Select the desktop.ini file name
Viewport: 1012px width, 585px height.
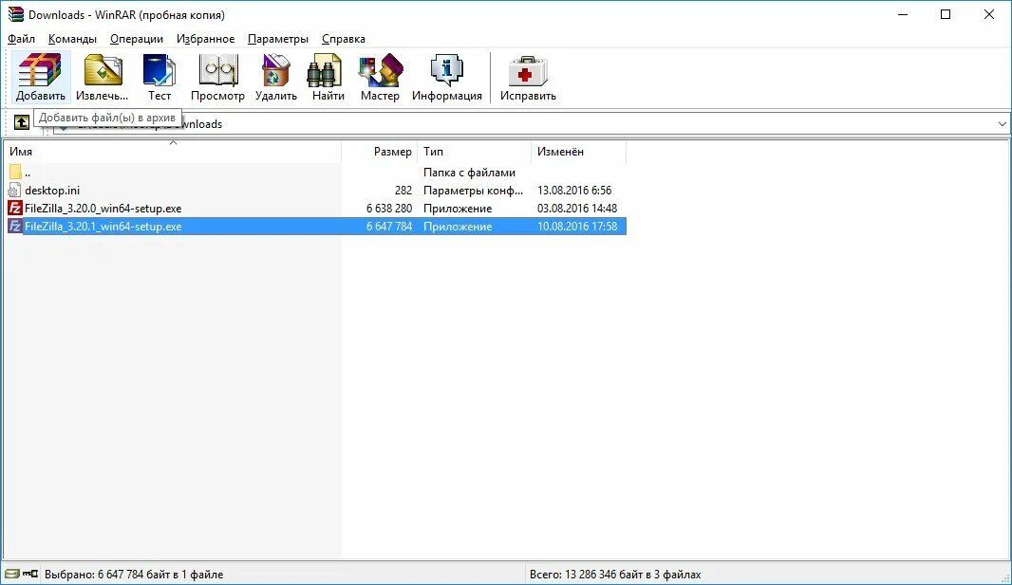coord(52,190)
